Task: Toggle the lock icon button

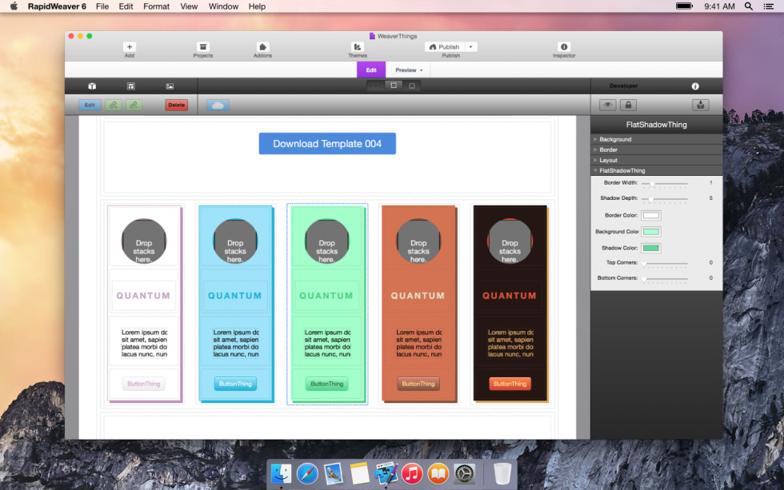Action: pos(628,105)
